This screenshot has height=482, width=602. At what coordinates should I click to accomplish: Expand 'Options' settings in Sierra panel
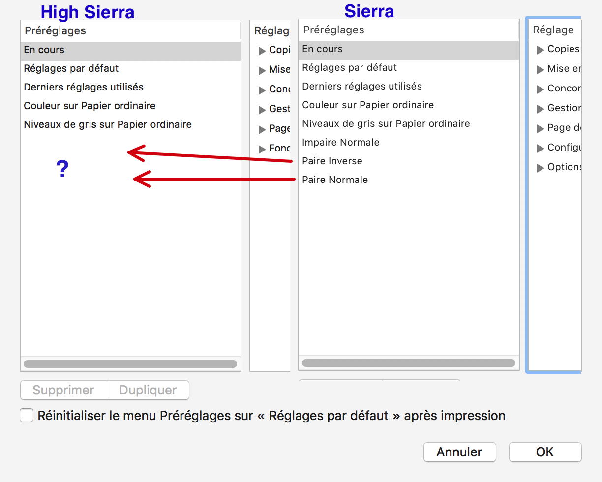click(540, 168)
